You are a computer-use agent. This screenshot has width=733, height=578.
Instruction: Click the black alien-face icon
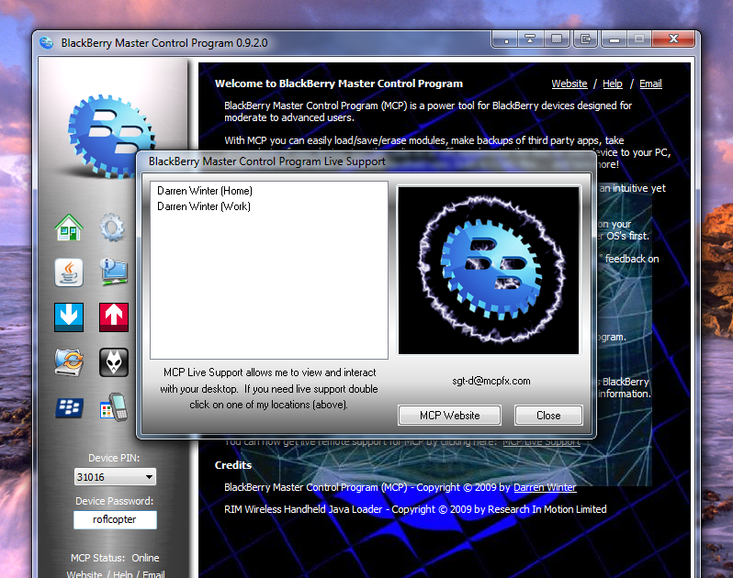(x=114, y=361)
